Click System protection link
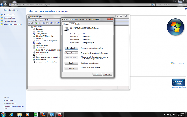The width and height of the screenshot is (187, 117). coord(10,21)
